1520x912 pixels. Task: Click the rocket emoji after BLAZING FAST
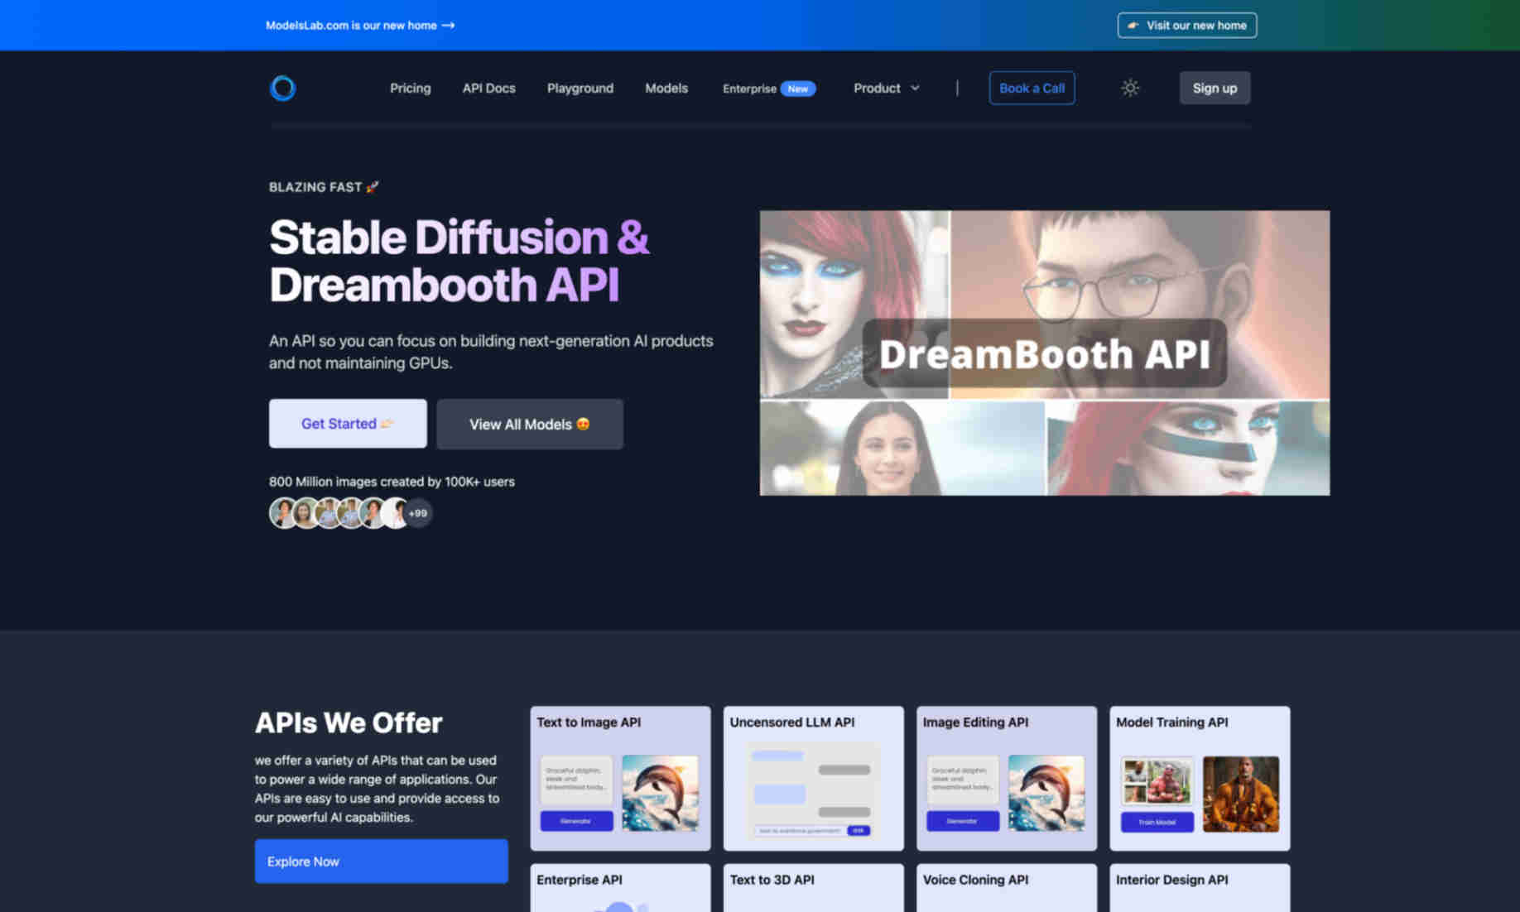(373, 187)
